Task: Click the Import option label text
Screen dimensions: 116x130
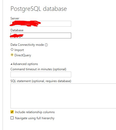Action: tap(19, 50)
